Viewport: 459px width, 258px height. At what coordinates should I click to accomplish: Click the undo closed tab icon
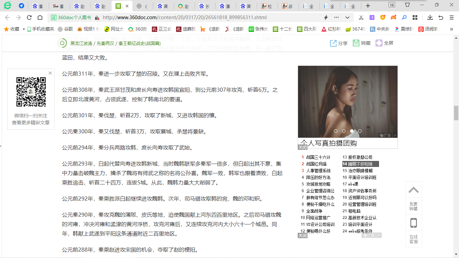tap(441, 17)
